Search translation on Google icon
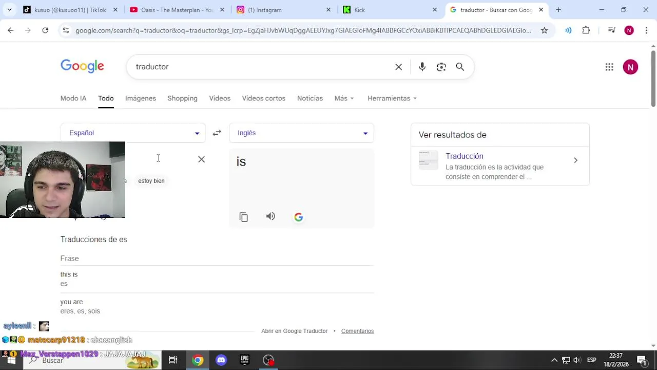This screenshot has height=370, width=657. pyautogui.click(x=298, y=217)
